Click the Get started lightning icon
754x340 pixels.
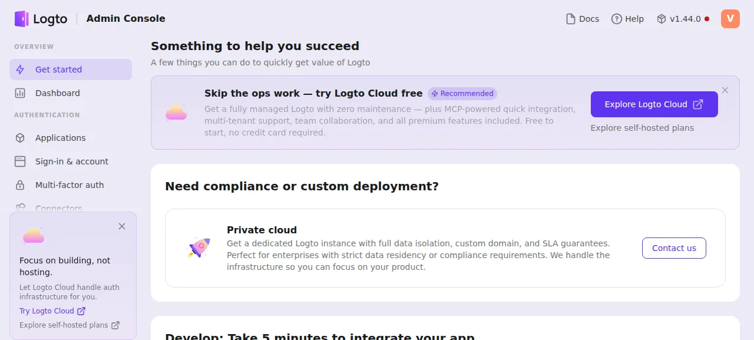[x=20, y=70]
